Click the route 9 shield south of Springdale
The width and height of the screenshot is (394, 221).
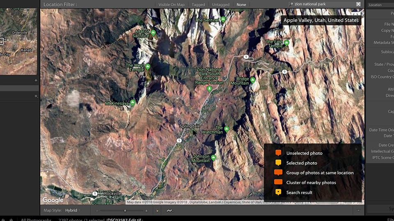click(179, 140)
